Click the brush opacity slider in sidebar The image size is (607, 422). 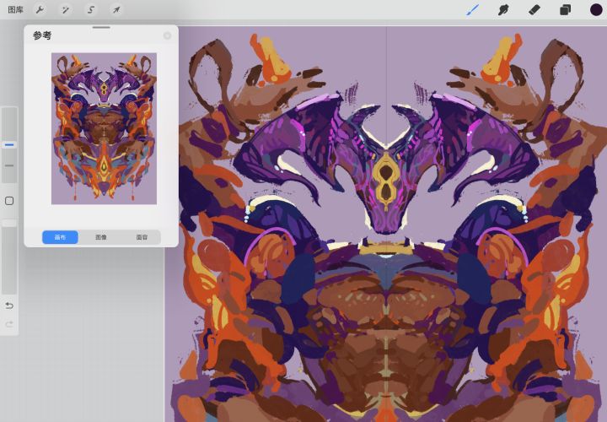click(9, 253)
